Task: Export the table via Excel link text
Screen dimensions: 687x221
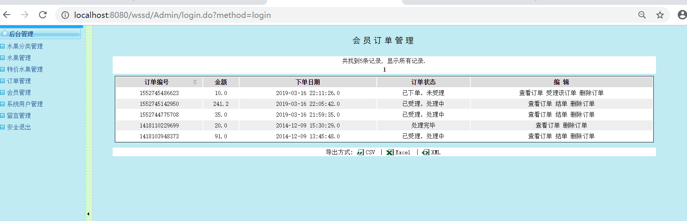Action: pyautogui.click(x=403, y=152)
